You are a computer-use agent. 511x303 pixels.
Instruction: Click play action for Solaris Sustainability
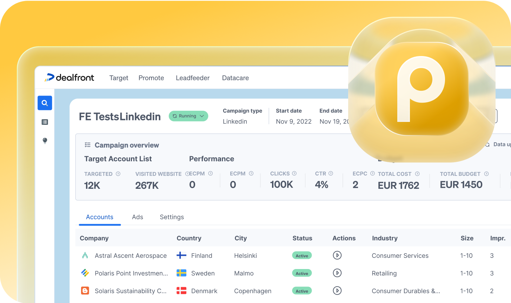337,290
